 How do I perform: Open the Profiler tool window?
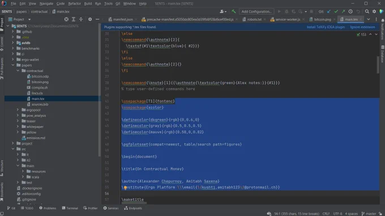pyautogui.click(x=91, y=208)
